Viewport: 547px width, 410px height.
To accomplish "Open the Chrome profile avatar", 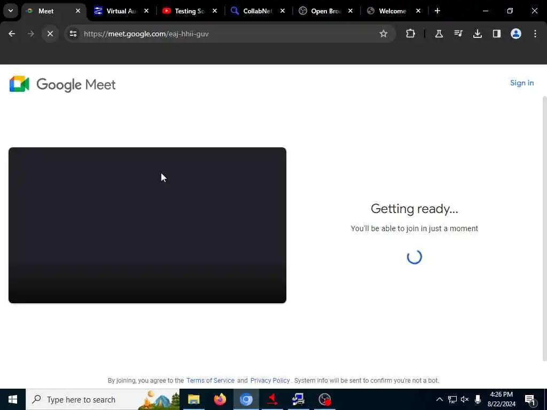I will tap(516, 34).
